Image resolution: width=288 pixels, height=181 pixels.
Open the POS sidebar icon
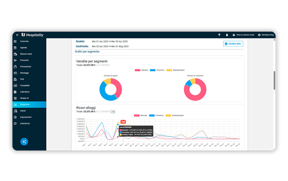[x=15, y=79]
